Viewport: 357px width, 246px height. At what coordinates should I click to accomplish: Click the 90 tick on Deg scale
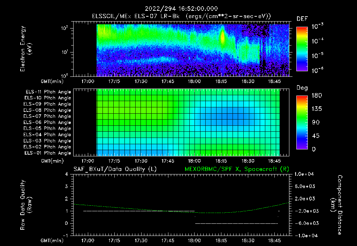[316, 122]
